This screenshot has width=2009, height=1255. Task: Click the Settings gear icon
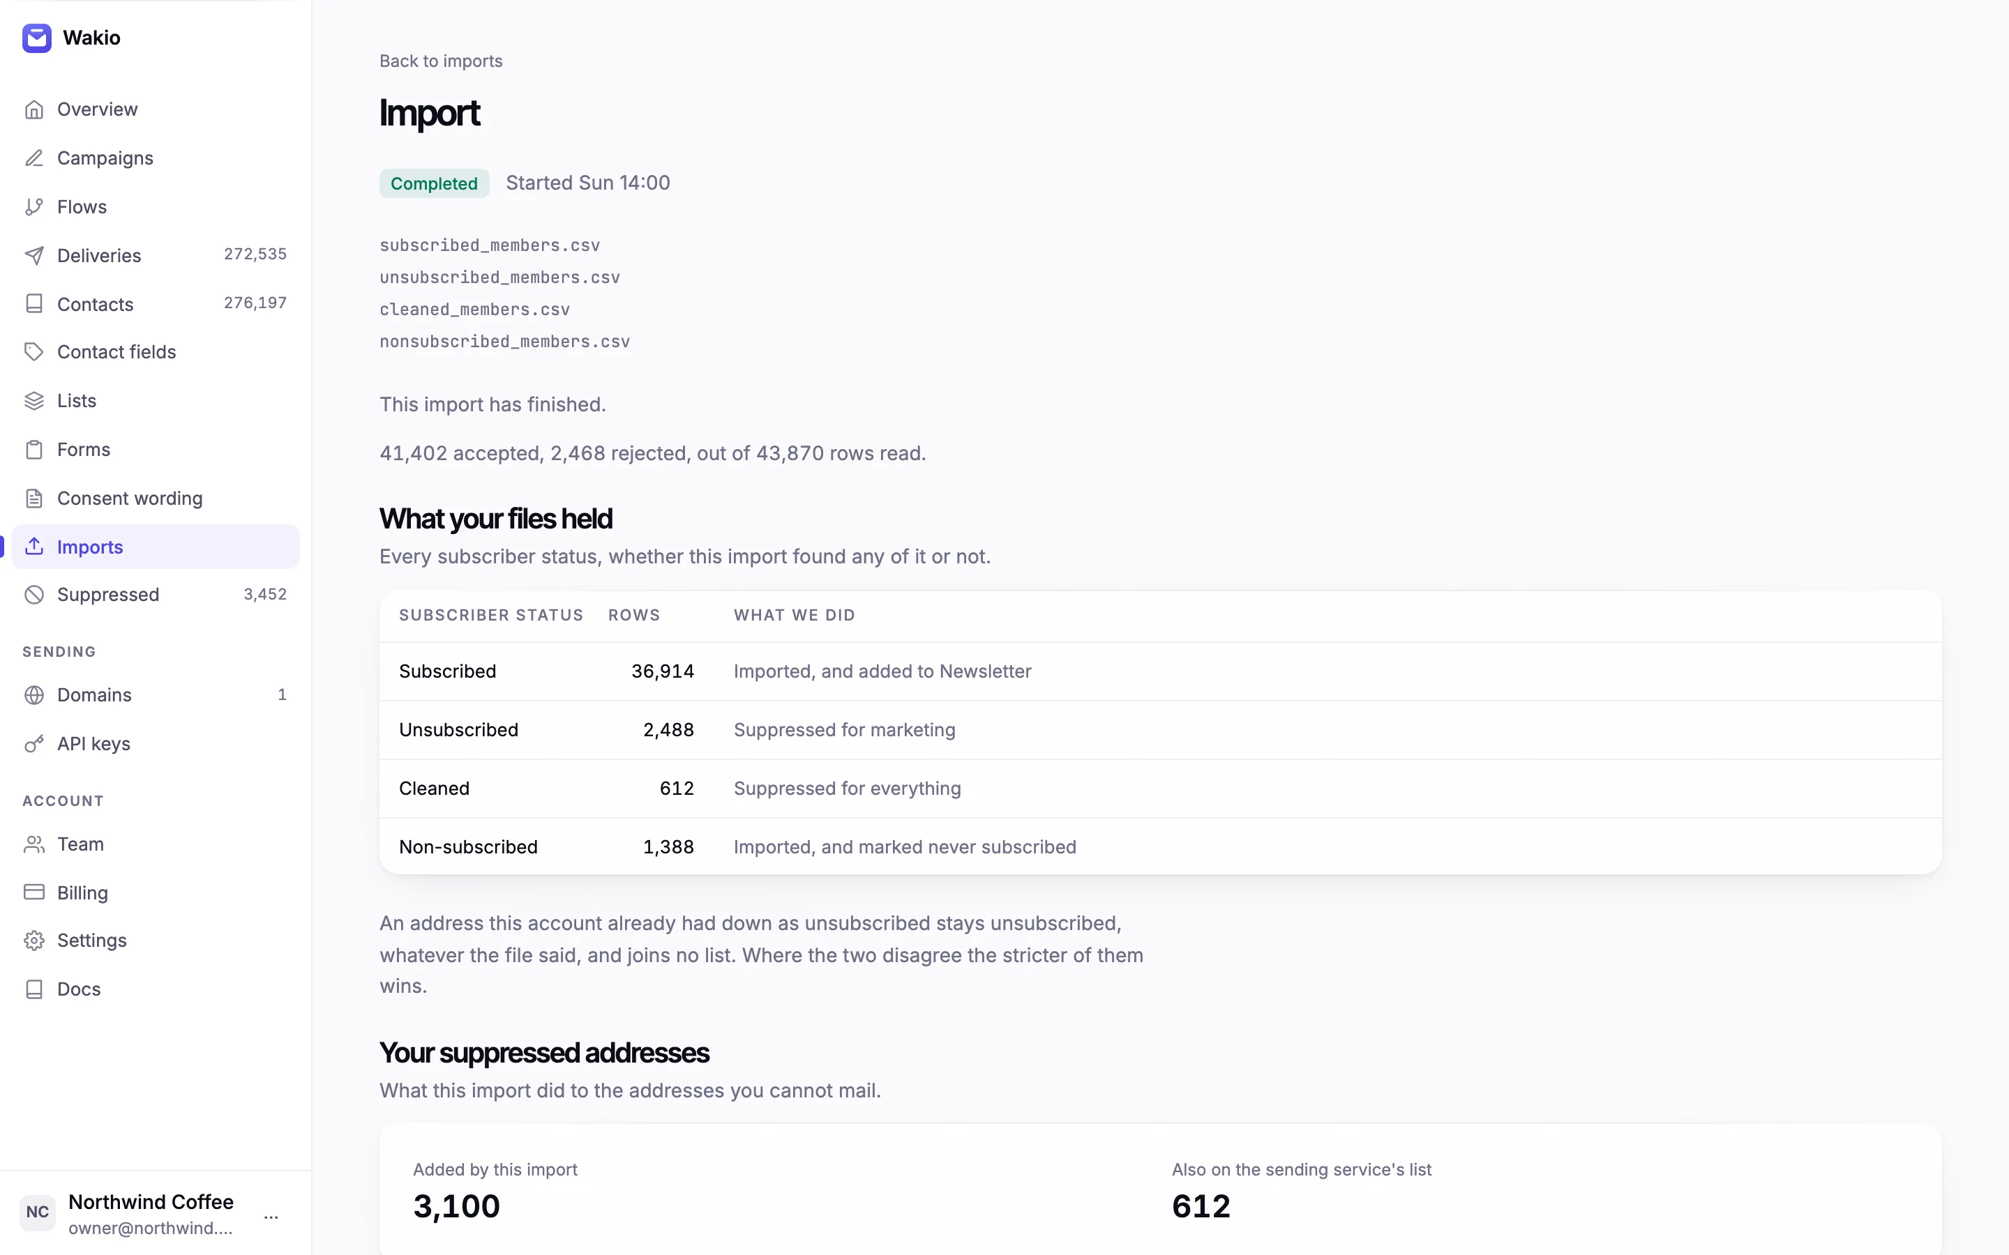(x=34, y=941)
